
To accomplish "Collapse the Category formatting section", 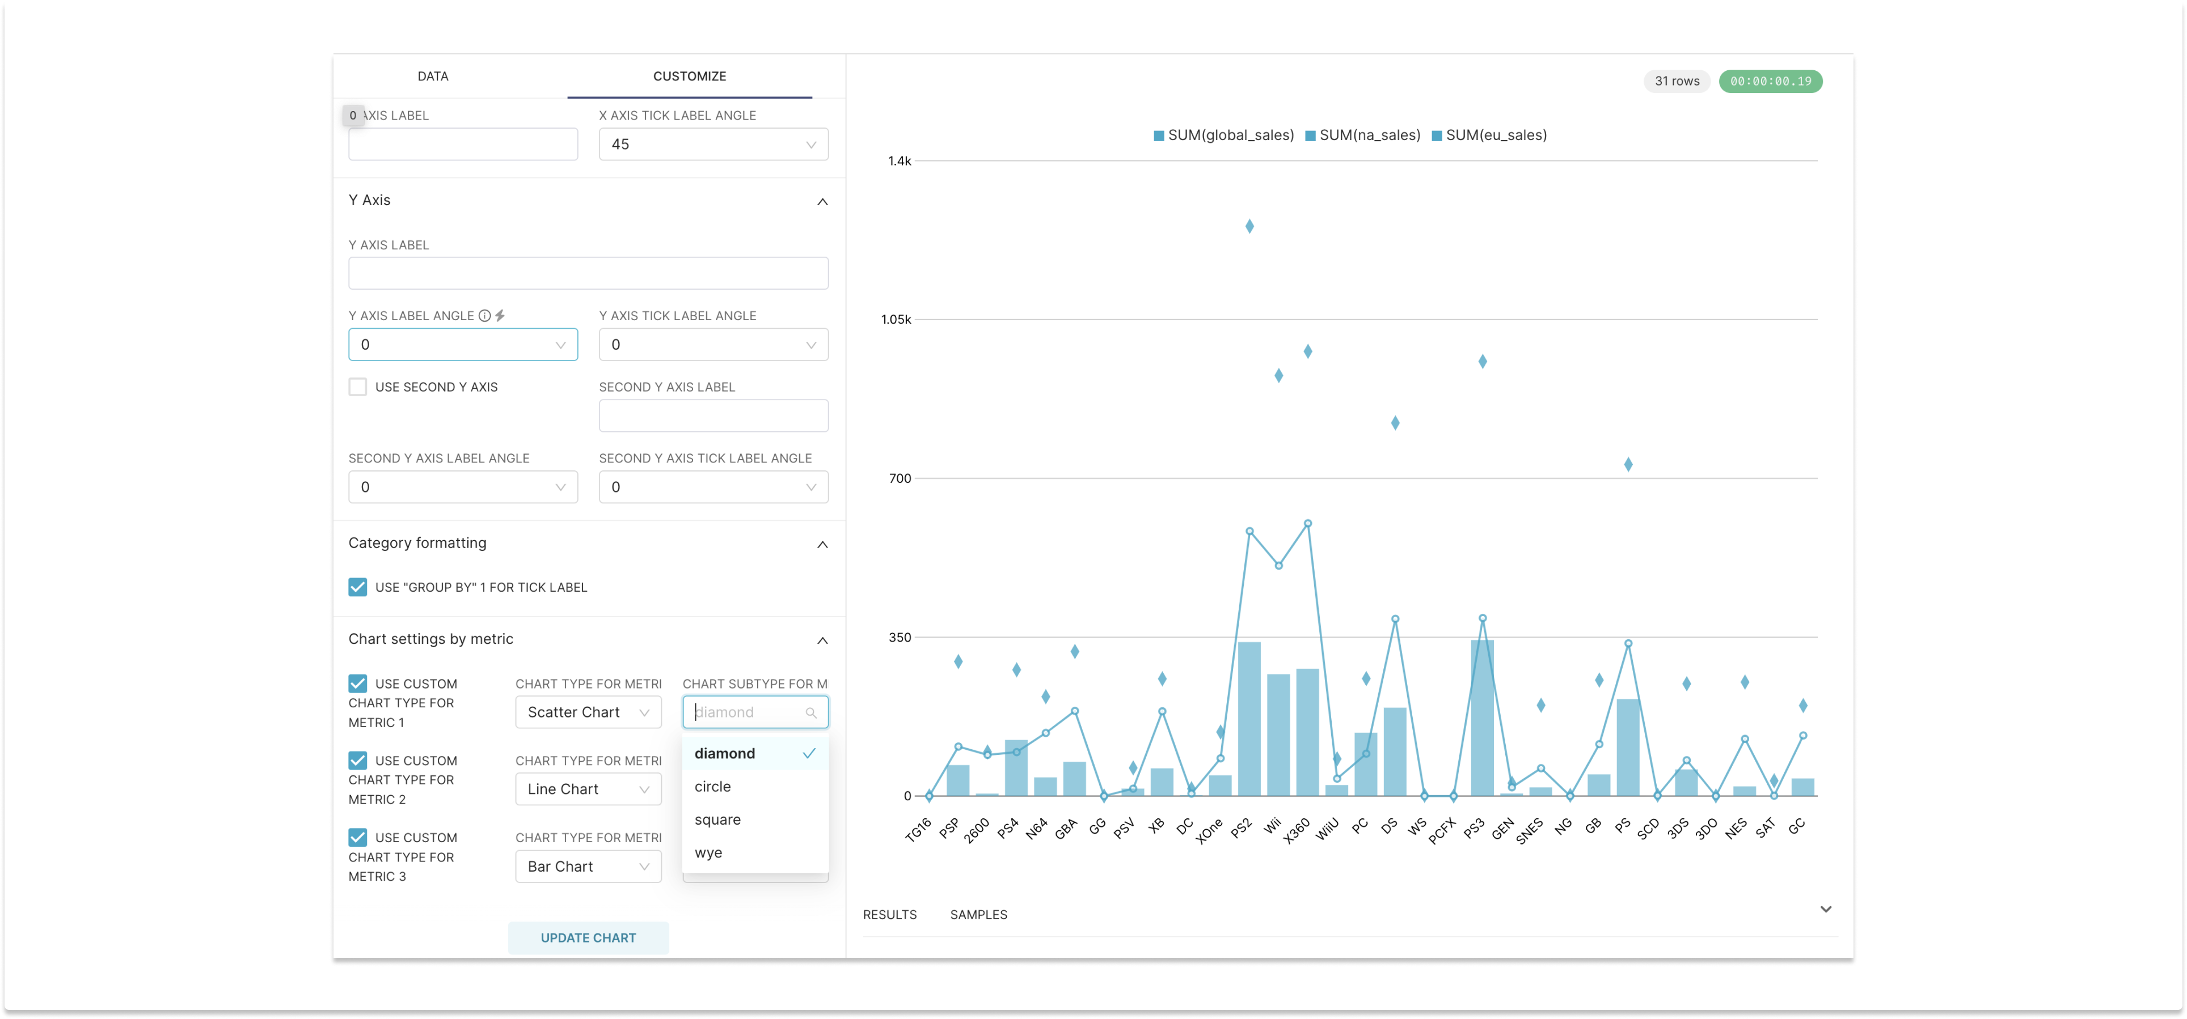I will coord(822,545).
